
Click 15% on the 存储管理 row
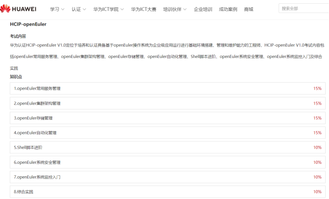pyautogui.click(x=318, y=118)
